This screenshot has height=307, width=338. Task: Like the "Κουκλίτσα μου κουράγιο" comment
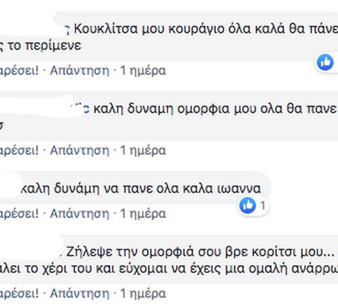(19, 71)
